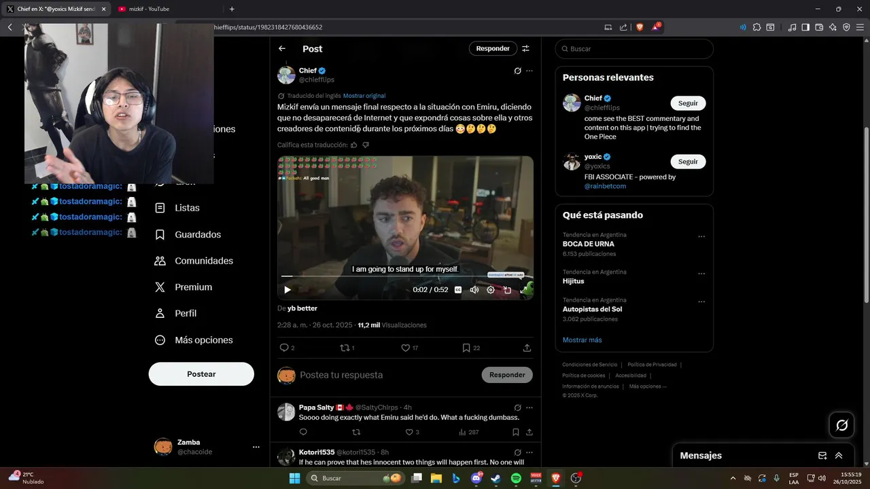
Task: Toggle browser sidebar panel
Action: (805, 27)
